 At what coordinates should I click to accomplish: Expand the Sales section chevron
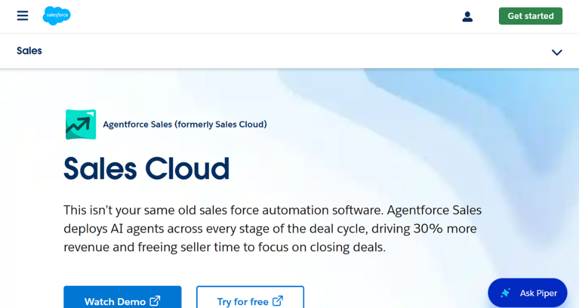[556, 52]
